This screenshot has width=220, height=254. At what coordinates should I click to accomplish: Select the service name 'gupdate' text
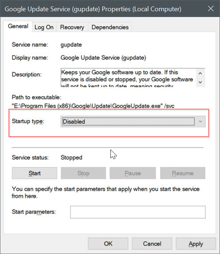71,45
